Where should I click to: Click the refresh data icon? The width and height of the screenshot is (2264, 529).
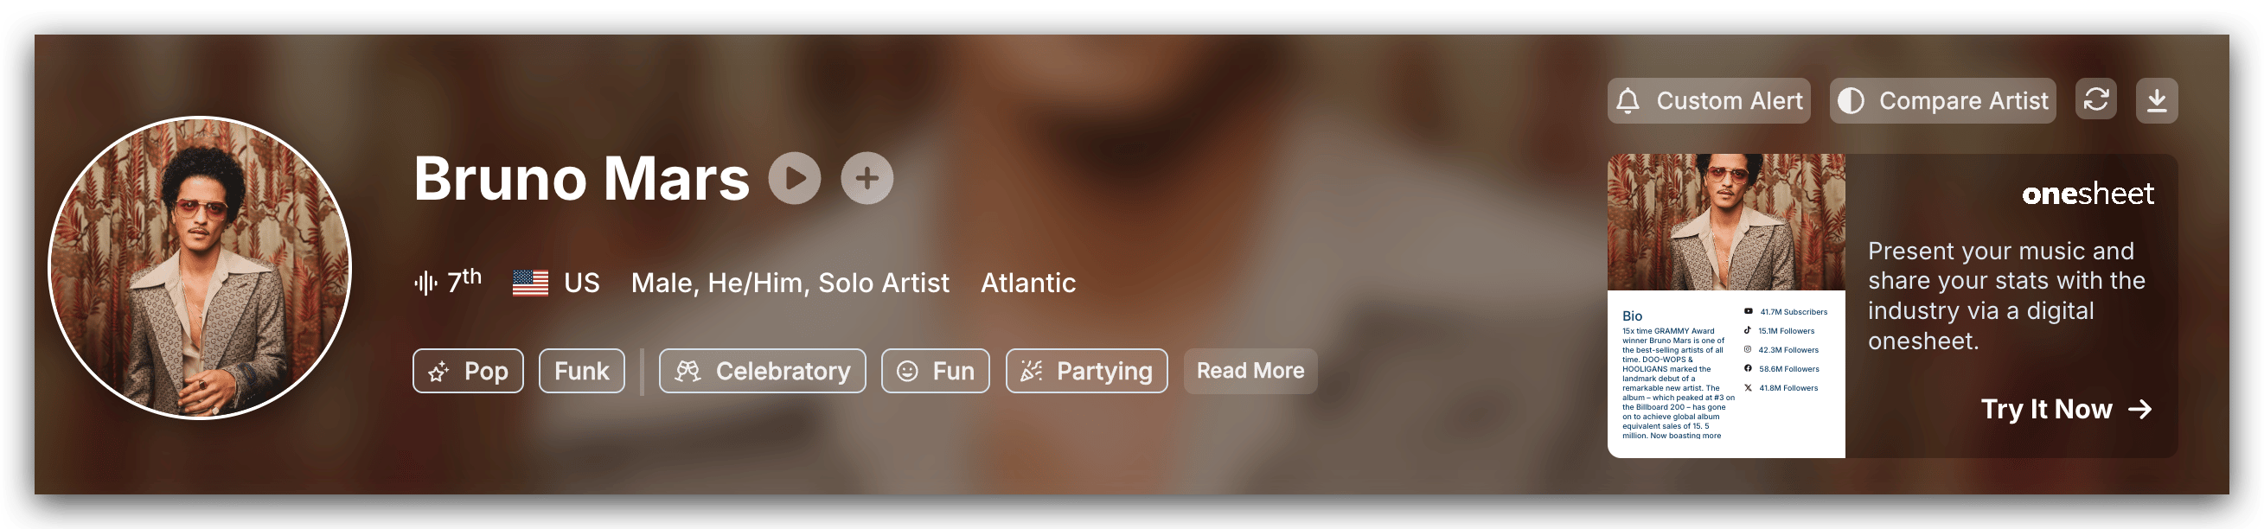tap(2095, 100)
